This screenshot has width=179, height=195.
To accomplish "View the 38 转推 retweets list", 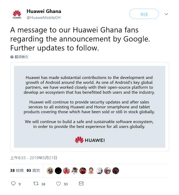I will [17, 170].
